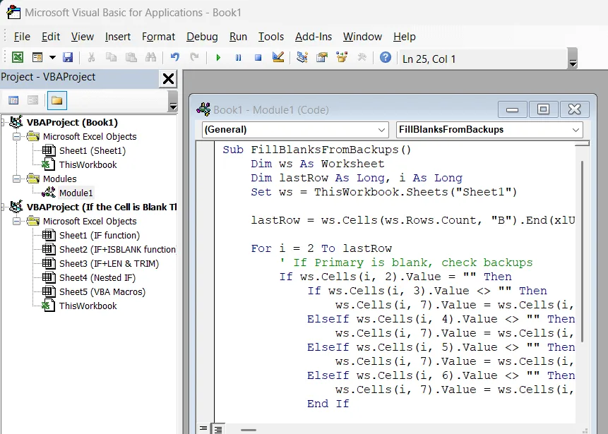Viewport: 608px width, 434px height.
Task: Click the Full Module View button
Action: pos(218,428)
